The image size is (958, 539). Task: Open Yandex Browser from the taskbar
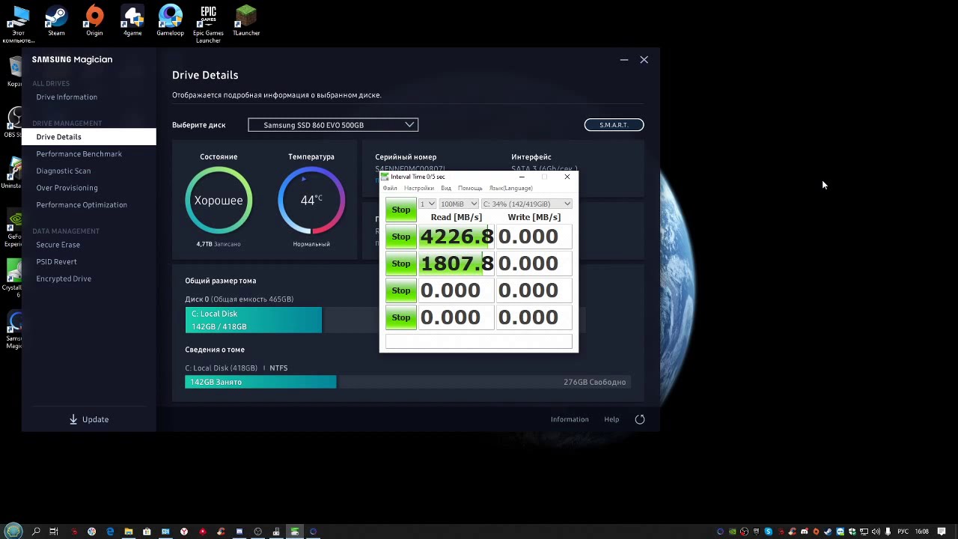coord(184,532)
